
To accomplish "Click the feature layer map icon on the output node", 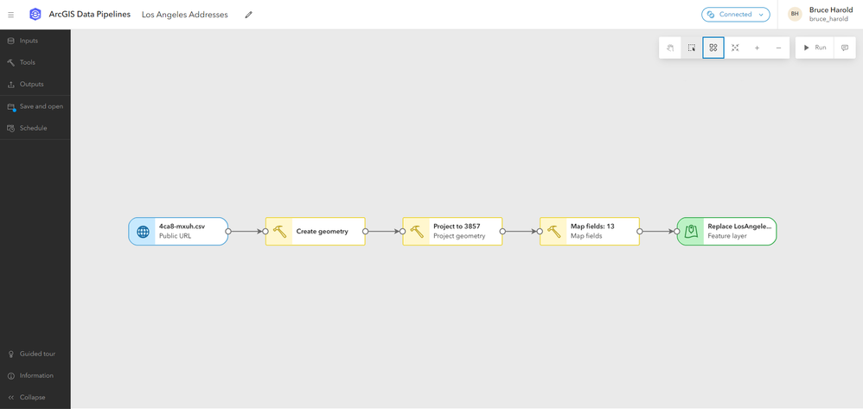I will click(x=691, y=232).
